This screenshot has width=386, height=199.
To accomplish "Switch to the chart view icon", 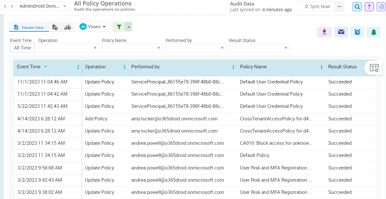I will pyautogui.click(x=68, y=27).
